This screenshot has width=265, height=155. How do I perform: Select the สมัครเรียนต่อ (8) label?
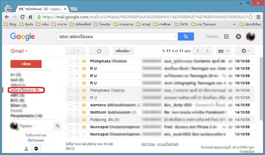(x=25, y=90)
